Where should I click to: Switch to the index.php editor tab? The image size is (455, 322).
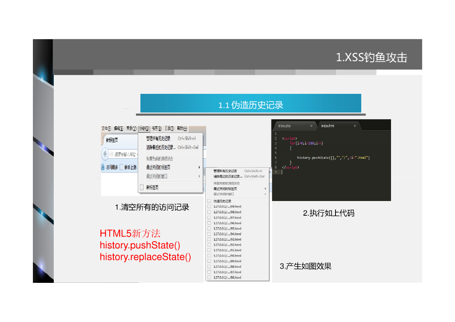point(295,126)
